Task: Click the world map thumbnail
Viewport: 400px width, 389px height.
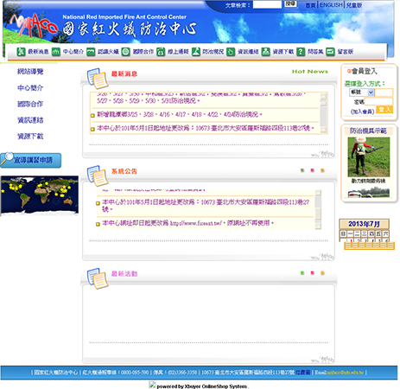Action: pos(40,195)
